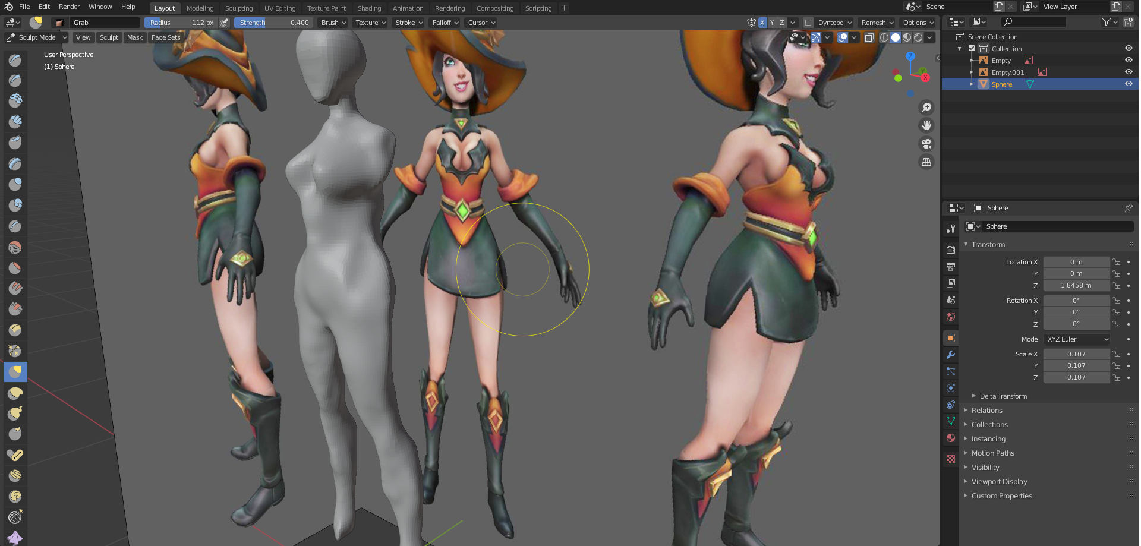Select the Rotate brush tool
Image resolution: width=1141 pixels, height=546 pixels.
tap(15, 496)
